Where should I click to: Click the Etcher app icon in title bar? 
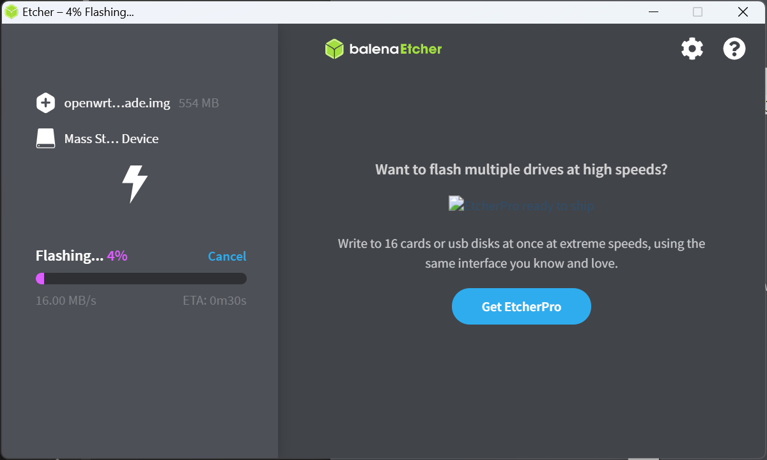(x=12, y=12)
